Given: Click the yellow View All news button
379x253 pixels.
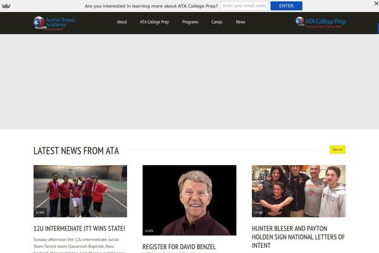Looking at the screenshot, I should 337,150.
